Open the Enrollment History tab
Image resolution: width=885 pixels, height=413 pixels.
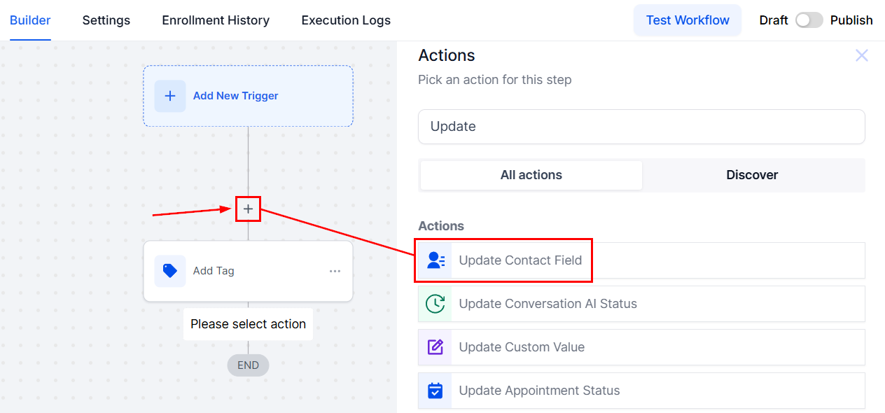pos(216,20)
